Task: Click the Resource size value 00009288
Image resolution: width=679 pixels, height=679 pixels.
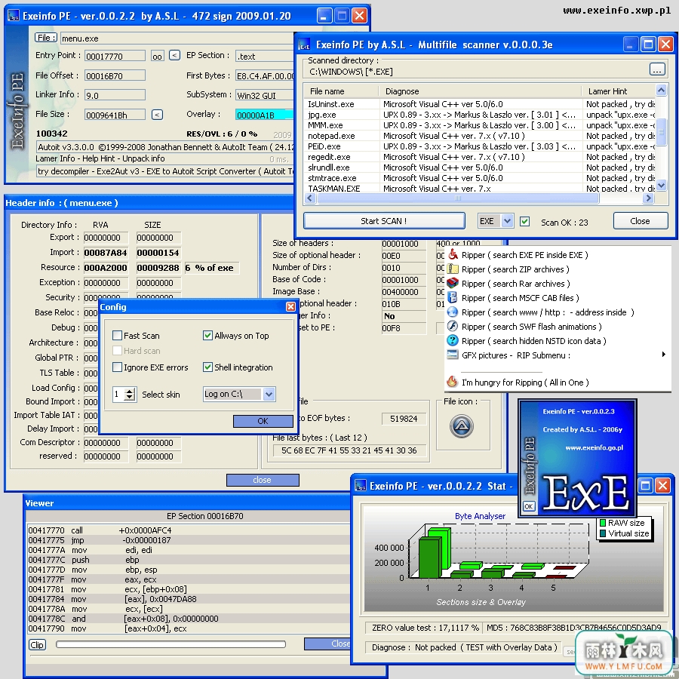Action: tap(158, 268)
